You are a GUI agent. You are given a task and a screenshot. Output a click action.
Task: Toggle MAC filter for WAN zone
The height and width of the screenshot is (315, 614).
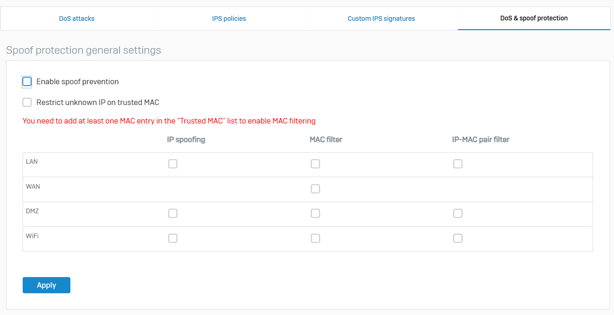(x=315, y=189)
